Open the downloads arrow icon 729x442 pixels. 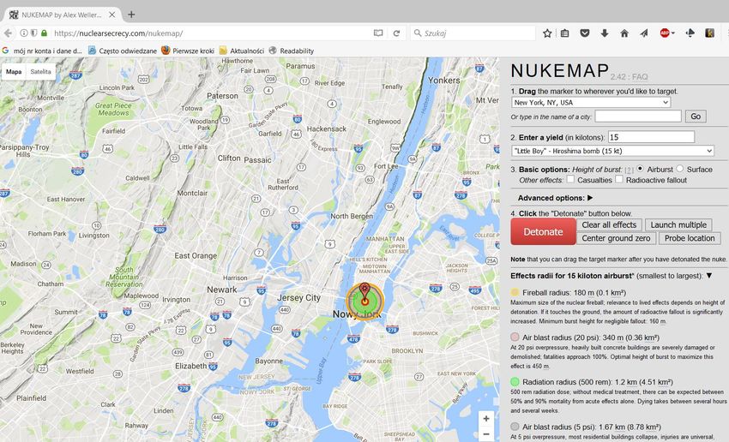(605, 33)
